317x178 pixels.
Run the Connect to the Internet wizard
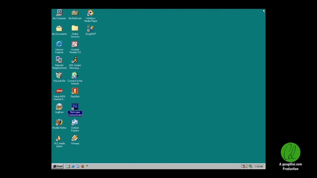coord(75,76)
